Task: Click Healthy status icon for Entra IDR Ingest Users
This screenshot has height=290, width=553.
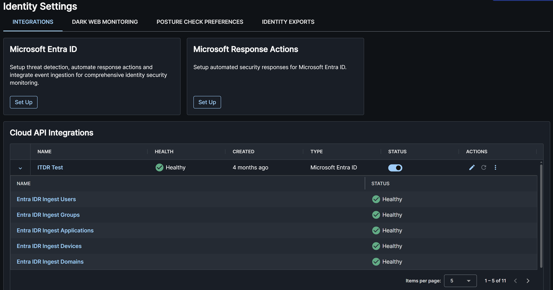Action: pyautogui.click(x=376, y=199)
